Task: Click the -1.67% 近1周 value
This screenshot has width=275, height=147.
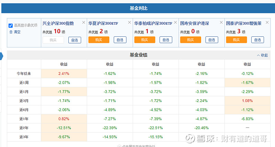Action: (x=247, y=82)
